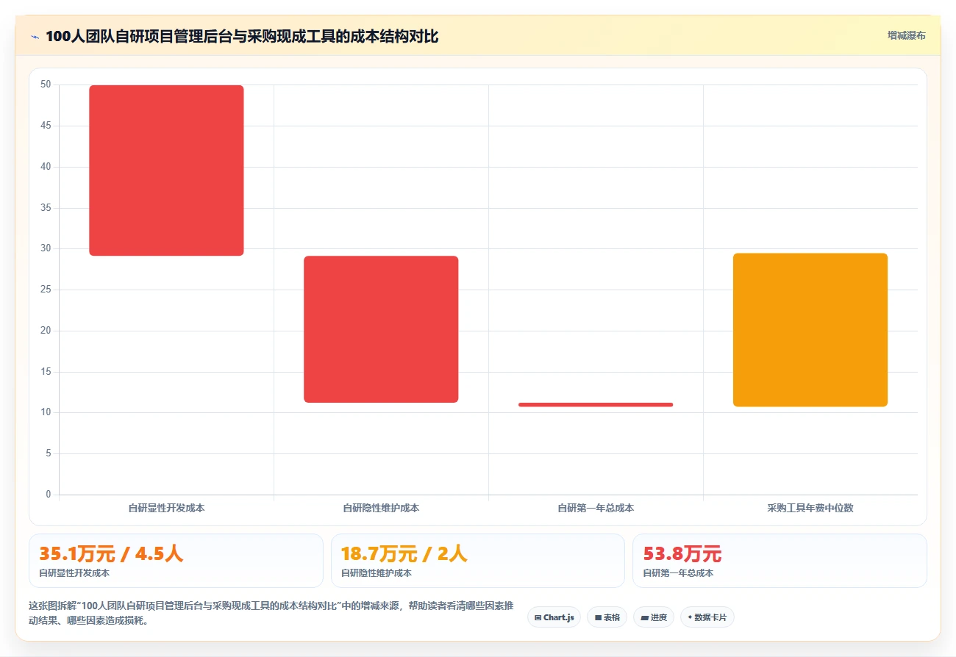Click the y-axis value 45
This screenshot has width=956, height=657.
[46, 126]
